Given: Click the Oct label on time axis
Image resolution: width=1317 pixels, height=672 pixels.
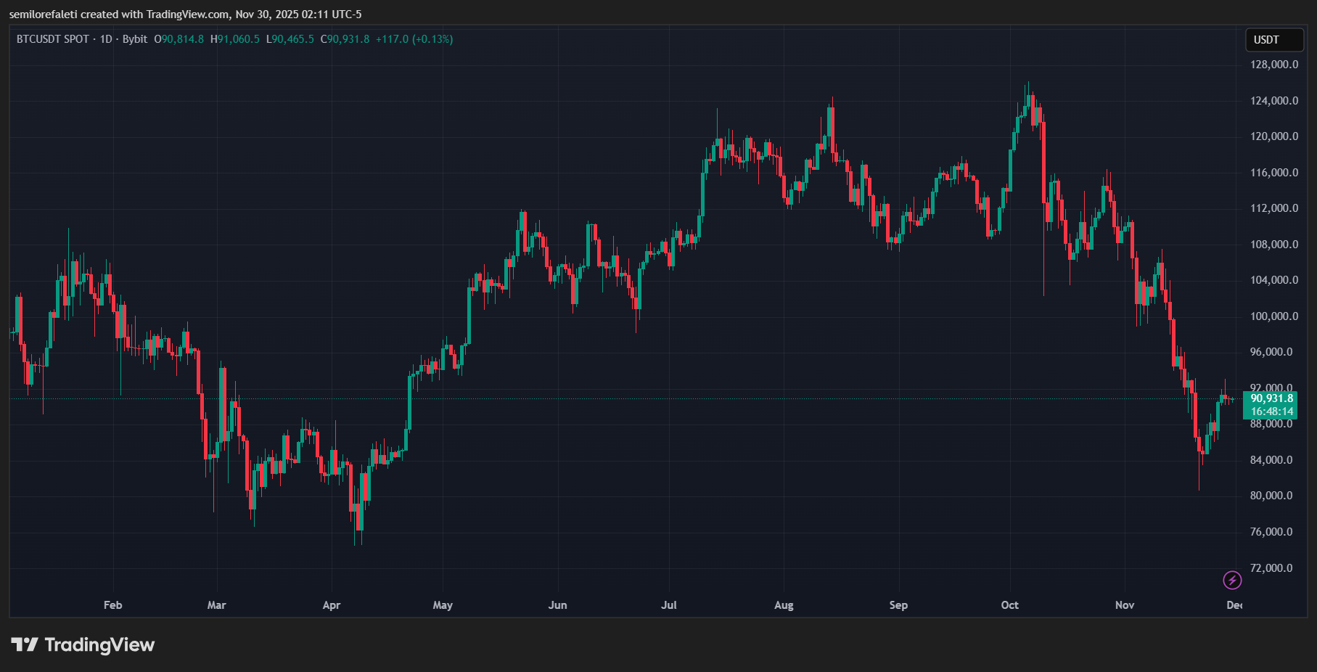Looking at the screenshot, I should [1010, 605].
